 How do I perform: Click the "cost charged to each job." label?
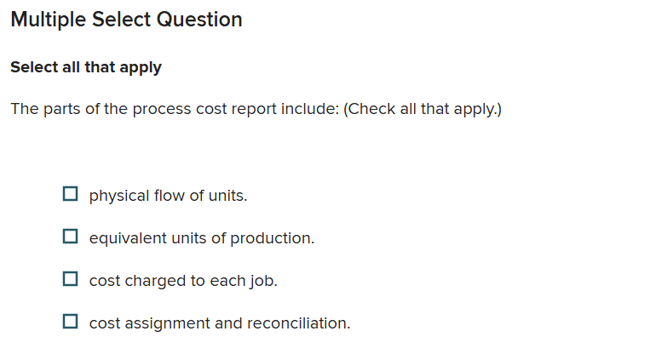183,281
